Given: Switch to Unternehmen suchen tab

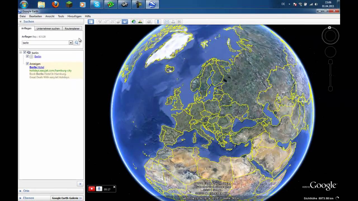Looking at the screenshot, I should coord(48,28).
